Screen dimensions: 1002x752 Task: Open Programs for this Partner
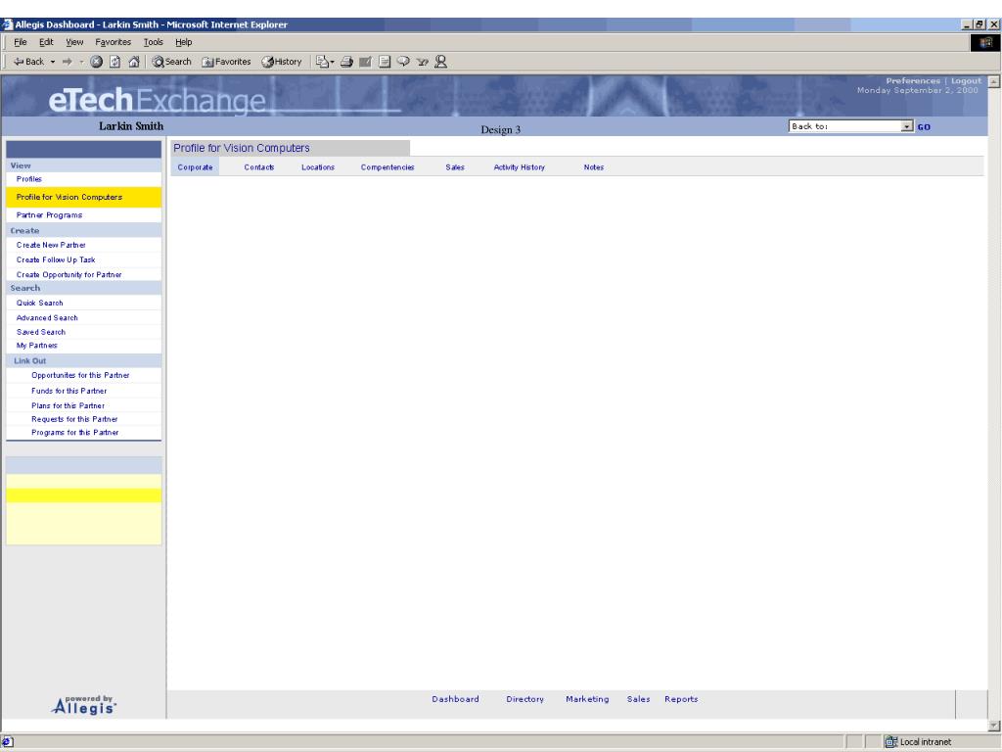point(74,433)
